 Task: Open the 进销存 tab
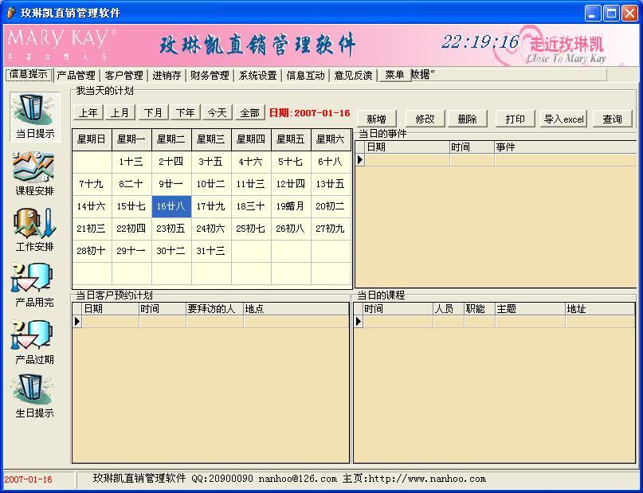[x=167, y=76]
